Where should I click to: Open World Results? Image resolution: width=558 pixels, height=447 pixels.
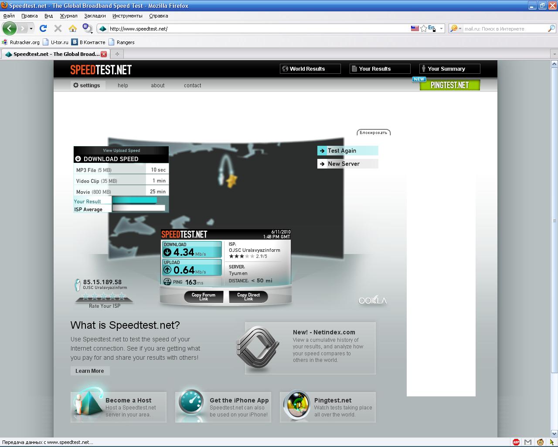click(x=310, y=69)
